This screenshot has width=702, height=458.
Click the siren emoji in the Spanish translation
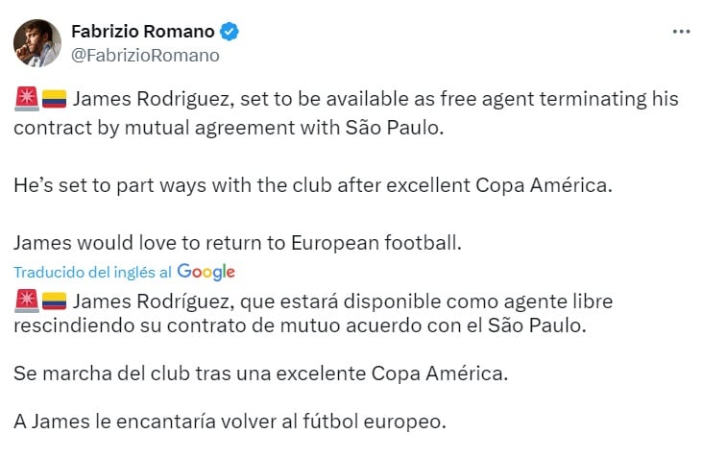26,301
